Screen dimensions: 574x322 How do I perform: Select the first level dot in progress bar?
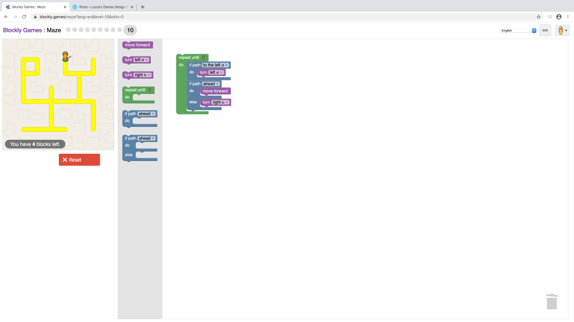click(x=68, y=30)
